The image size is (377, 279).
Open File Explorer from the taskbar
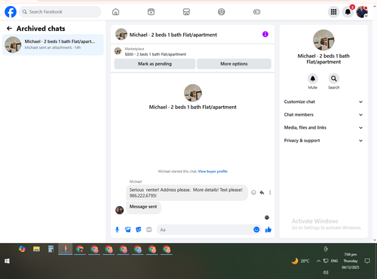click(x=36, y=249)
